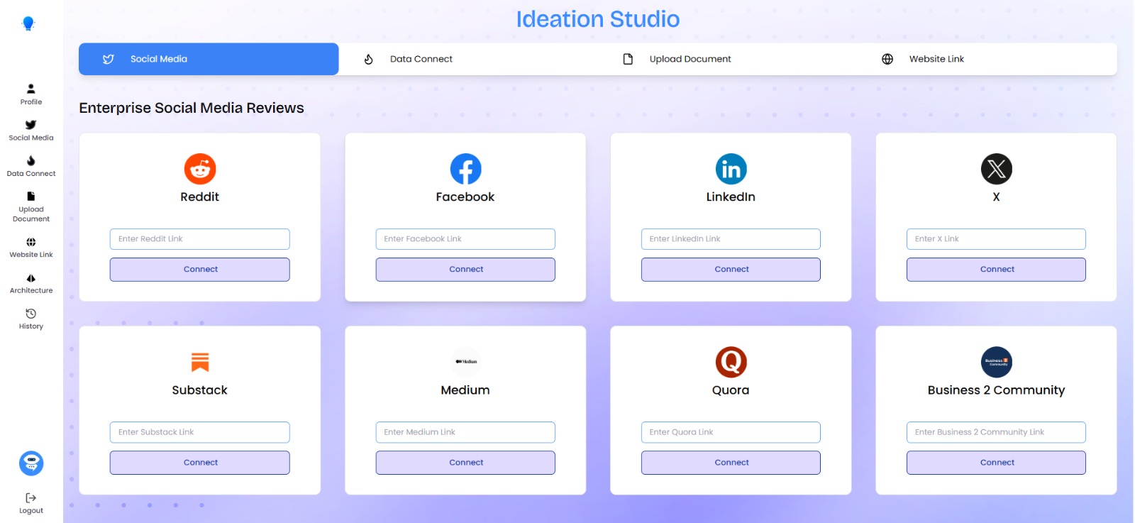Click the Logout icon
Viewport: 1135px width, 523px height.
tap(31, 498)
